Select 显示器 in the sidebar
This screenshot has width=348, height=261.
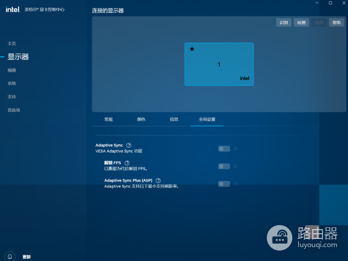(x=18, y=57)
